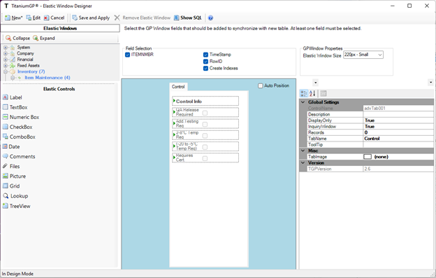Uncheck the RowID checkbox
436x278 pixels.
click(x=205, y=62)
